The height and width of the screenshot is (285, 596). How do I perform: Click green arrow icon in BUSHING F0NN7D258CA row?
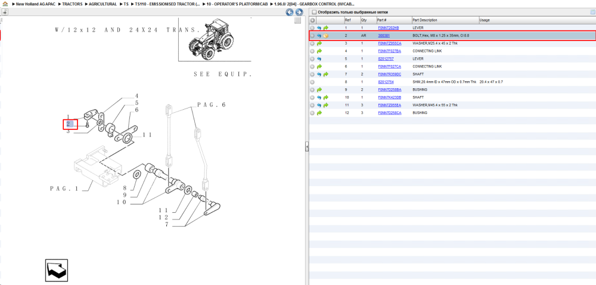319,113
